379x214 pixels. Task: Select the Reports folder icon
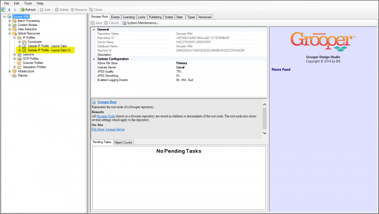coord(15,76)
